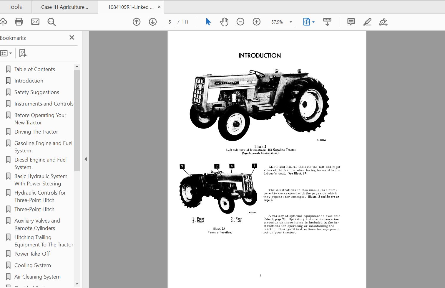
Task: Open the Air Cleaning System bookmark
Action: pos(37,277)
